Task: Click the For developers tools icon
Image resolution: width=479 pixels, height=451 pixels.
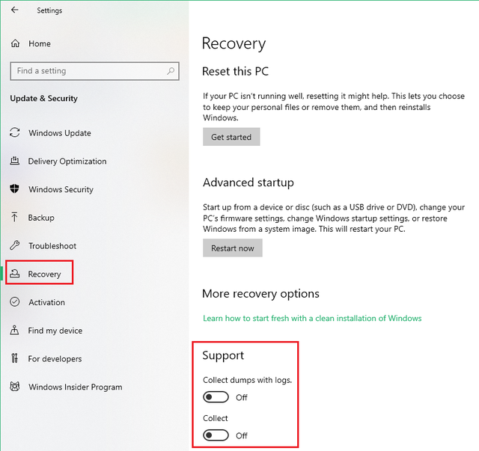Action: 14,358
